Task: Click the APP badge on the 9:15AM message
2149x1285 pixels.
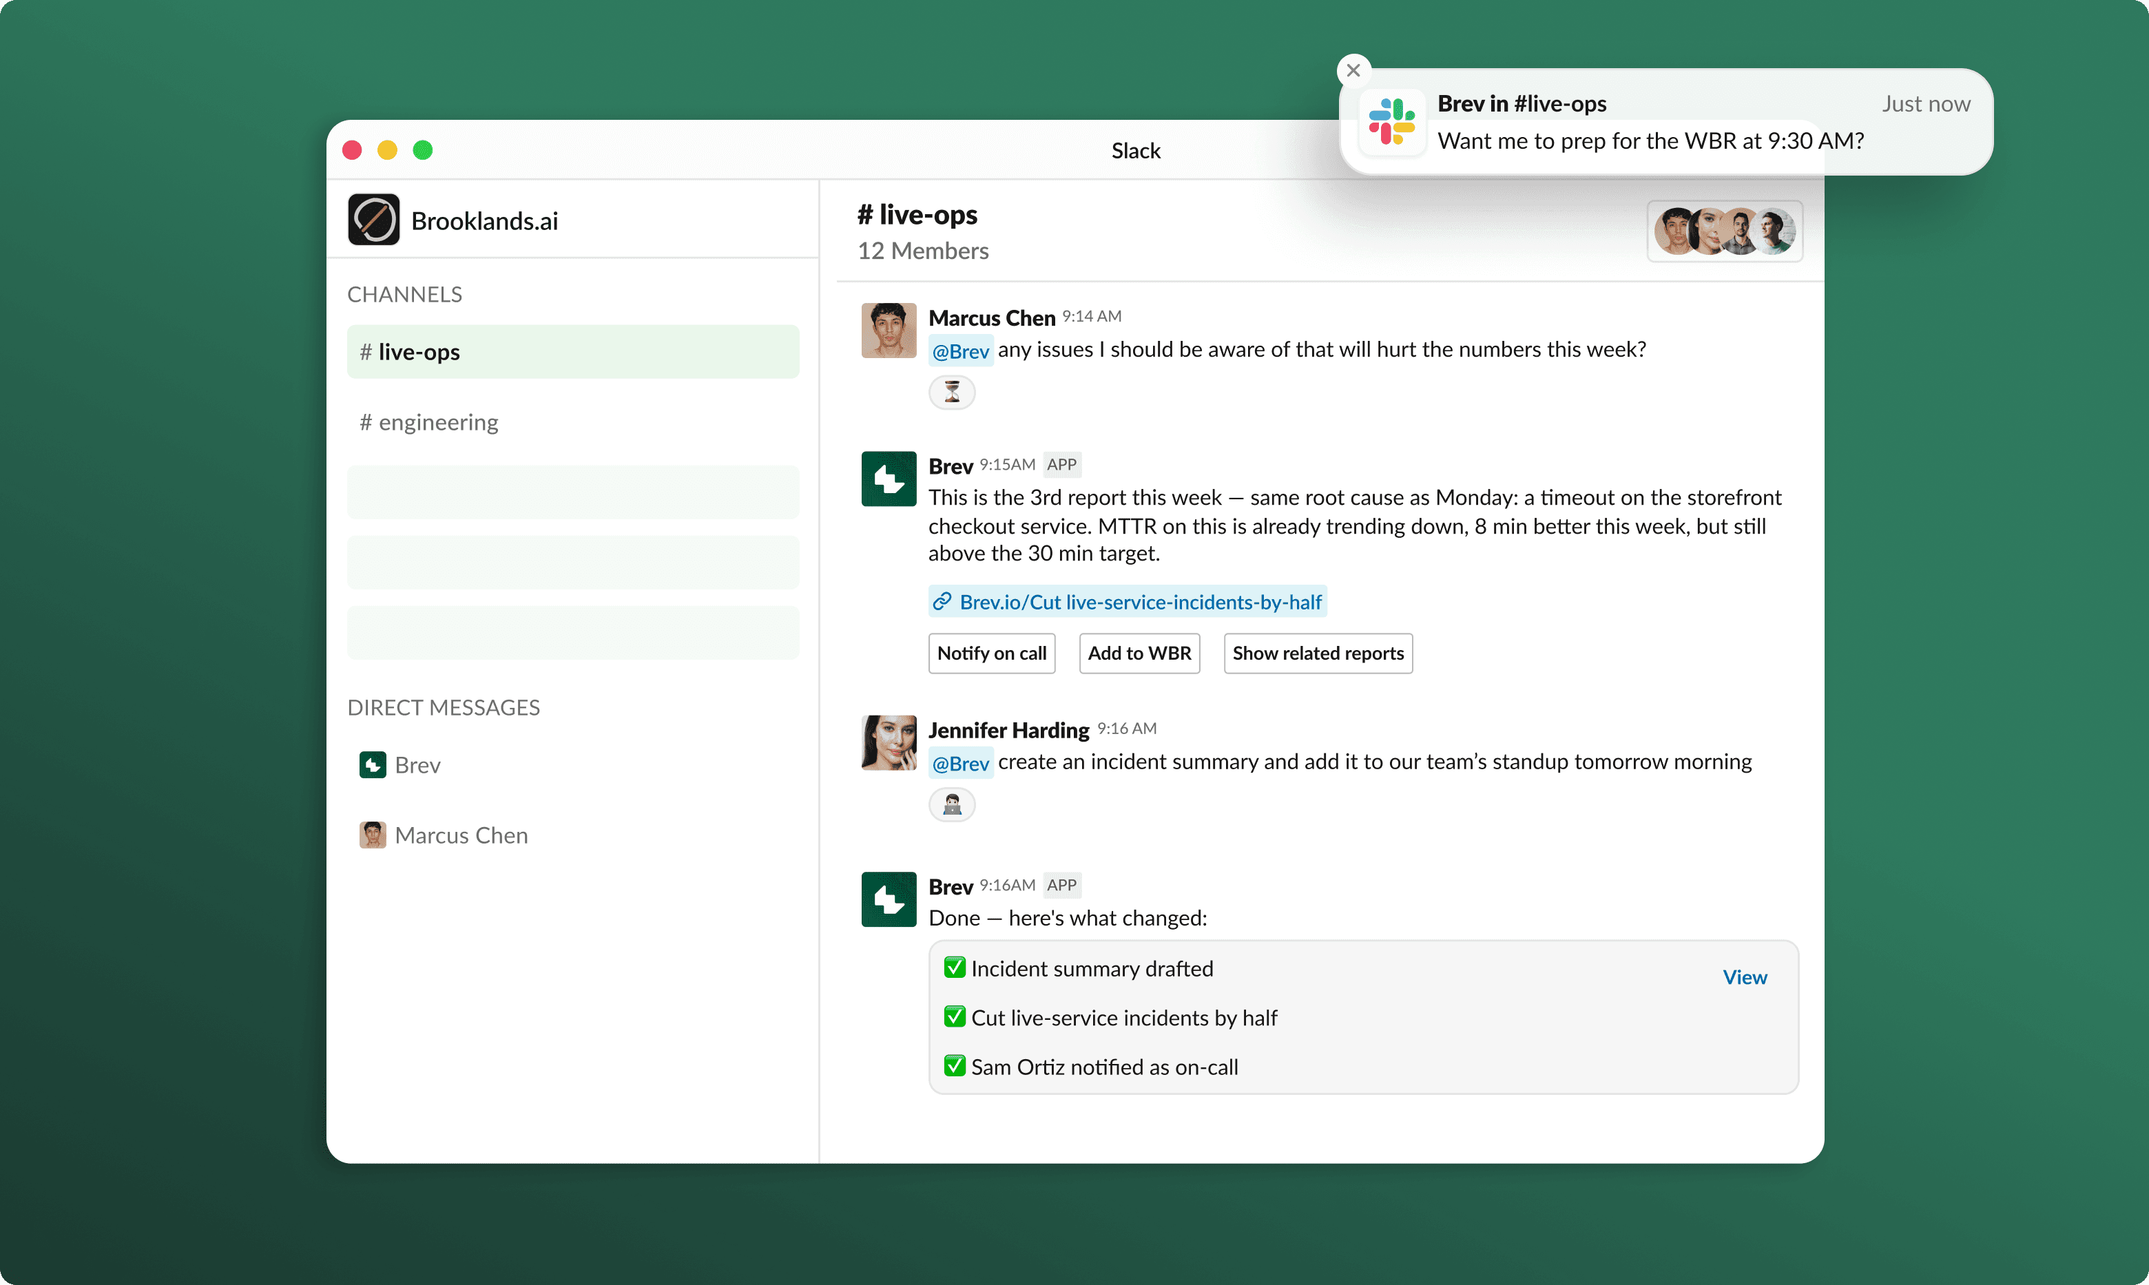Action: (x=1061, y=464)
